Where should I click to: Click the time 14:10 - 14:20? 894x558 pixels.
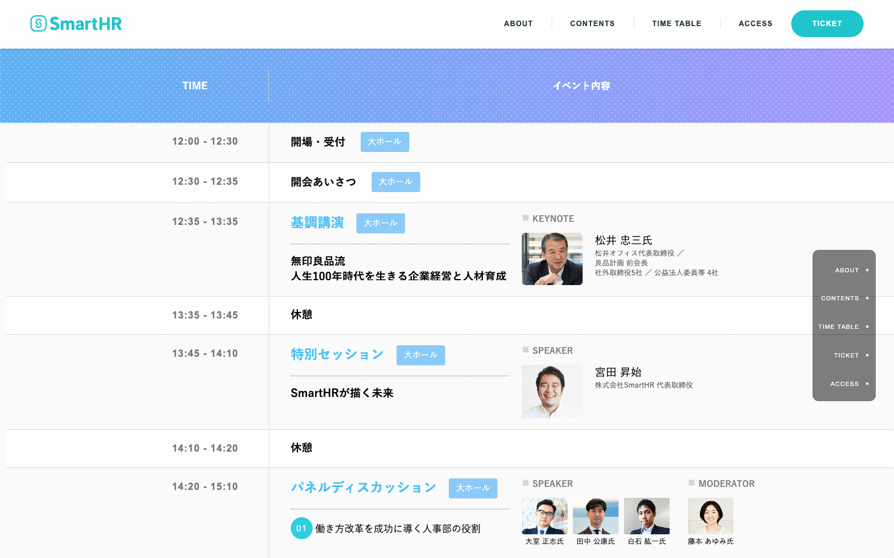(205, 449)
